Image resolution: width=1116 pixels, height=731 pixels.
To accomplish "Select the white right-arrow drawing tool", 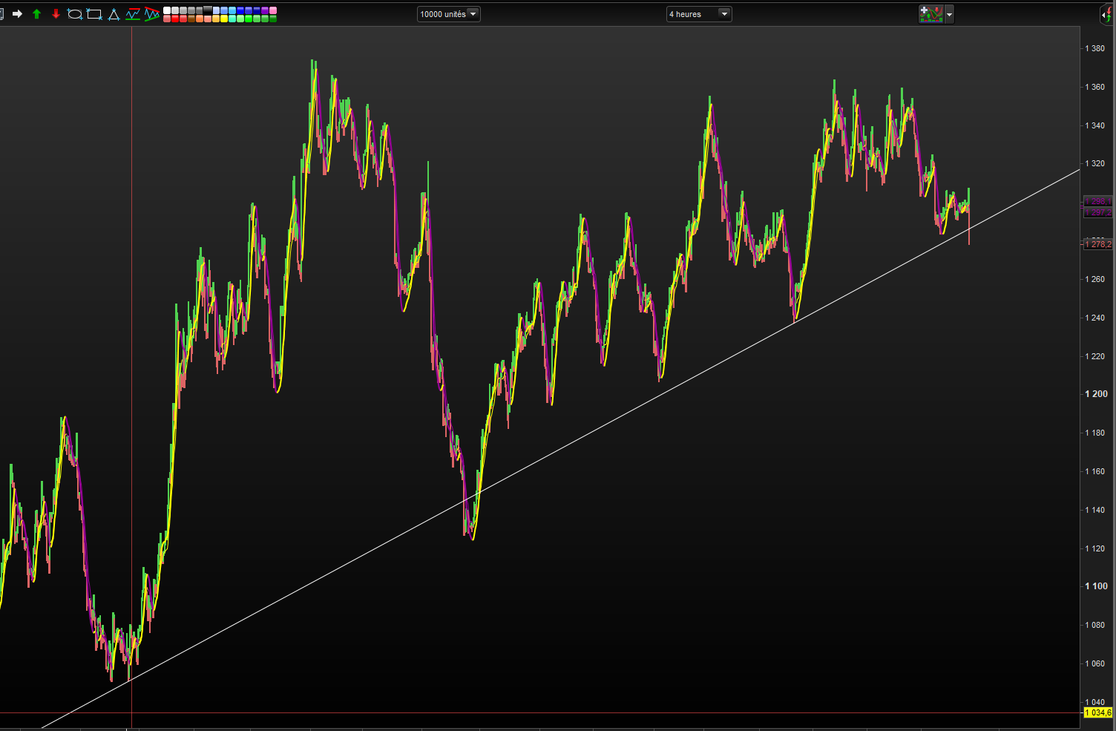I will tap(17, 14).
